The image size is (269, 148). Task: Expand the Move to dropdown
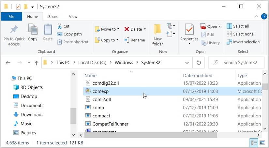point(118,29)
